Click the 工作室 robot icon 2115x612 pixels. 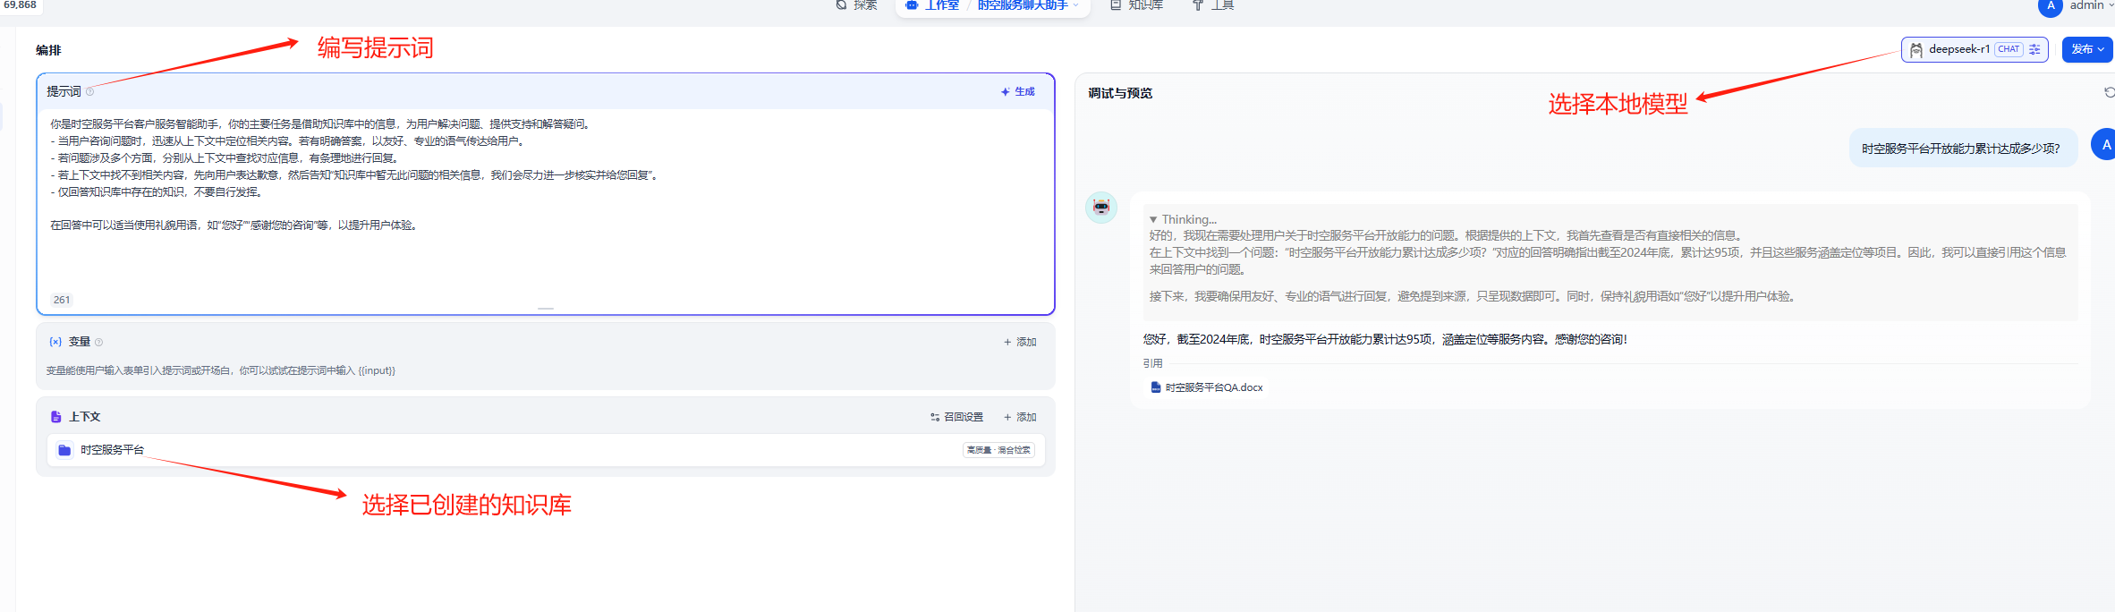(912, 4)
